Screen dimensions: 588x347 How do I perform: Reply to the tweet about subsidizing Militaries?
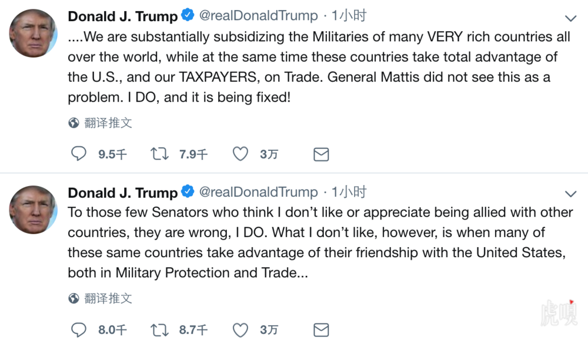[79, 154]
